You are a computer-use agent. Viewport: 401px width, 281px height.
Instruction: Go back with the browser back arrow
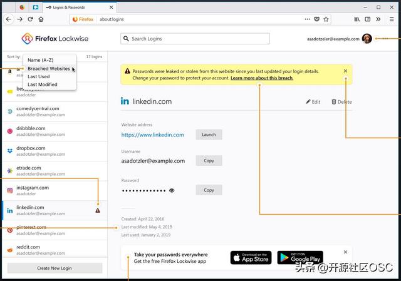point(9,19)
